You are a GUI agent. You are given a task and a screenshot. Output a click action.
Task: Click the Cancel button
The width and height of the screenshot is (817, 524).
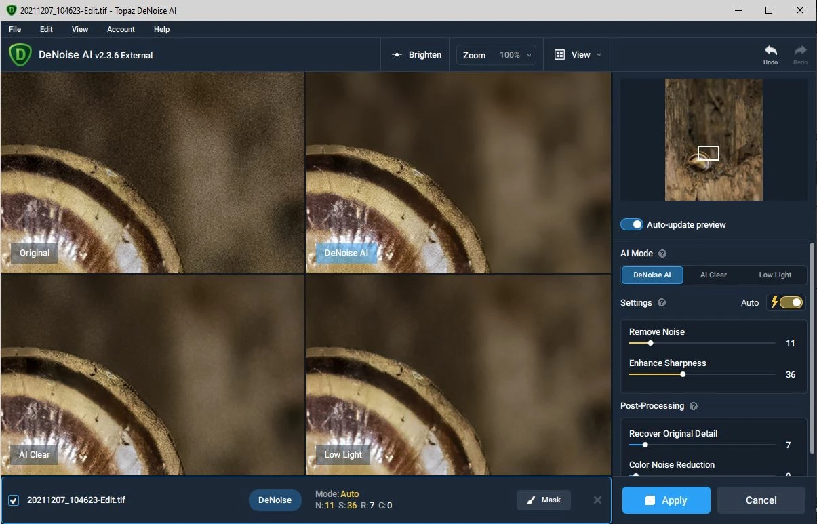(761, 500)
